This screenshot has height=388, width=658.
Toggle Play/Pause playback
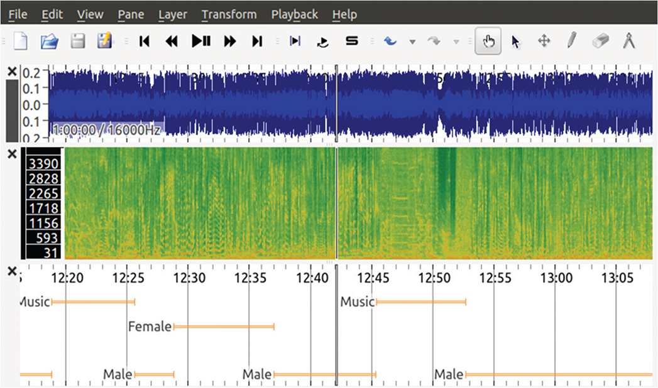[x=201, y=41]
